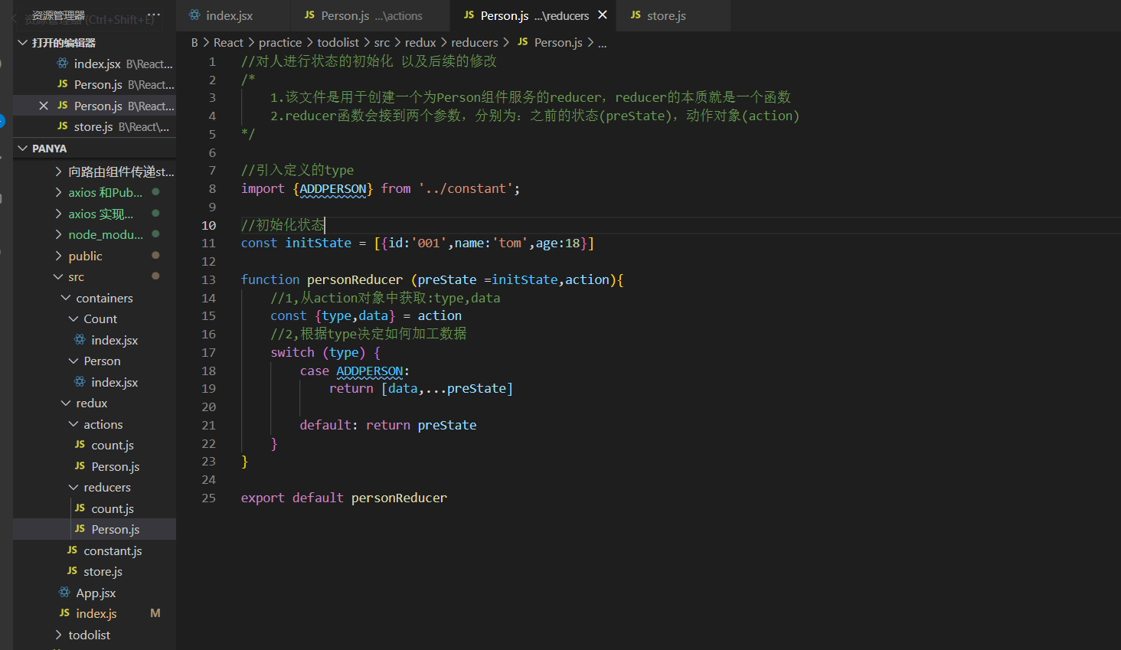Open Person.js in actions folder
Viewport: 1121px width, 650px height.
(x=95, y=466)
